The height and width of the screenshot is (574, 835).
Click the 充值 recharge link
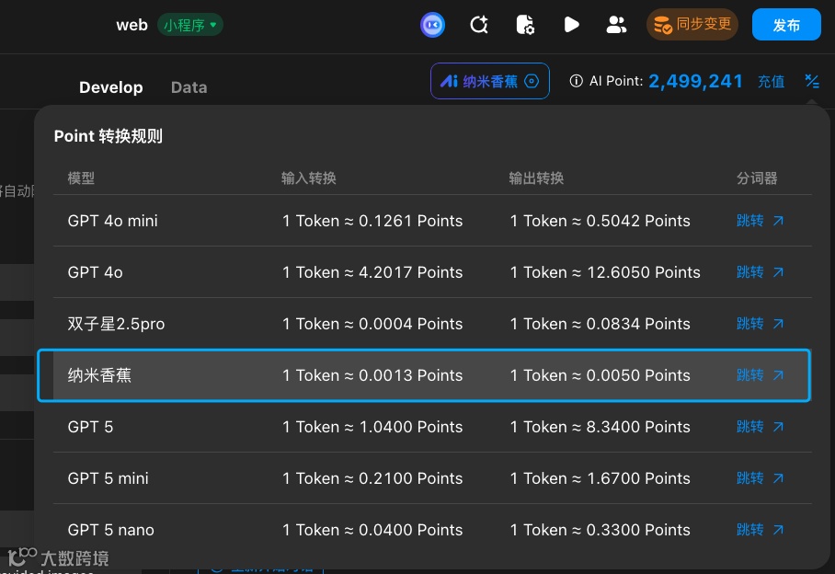[771, 82]
